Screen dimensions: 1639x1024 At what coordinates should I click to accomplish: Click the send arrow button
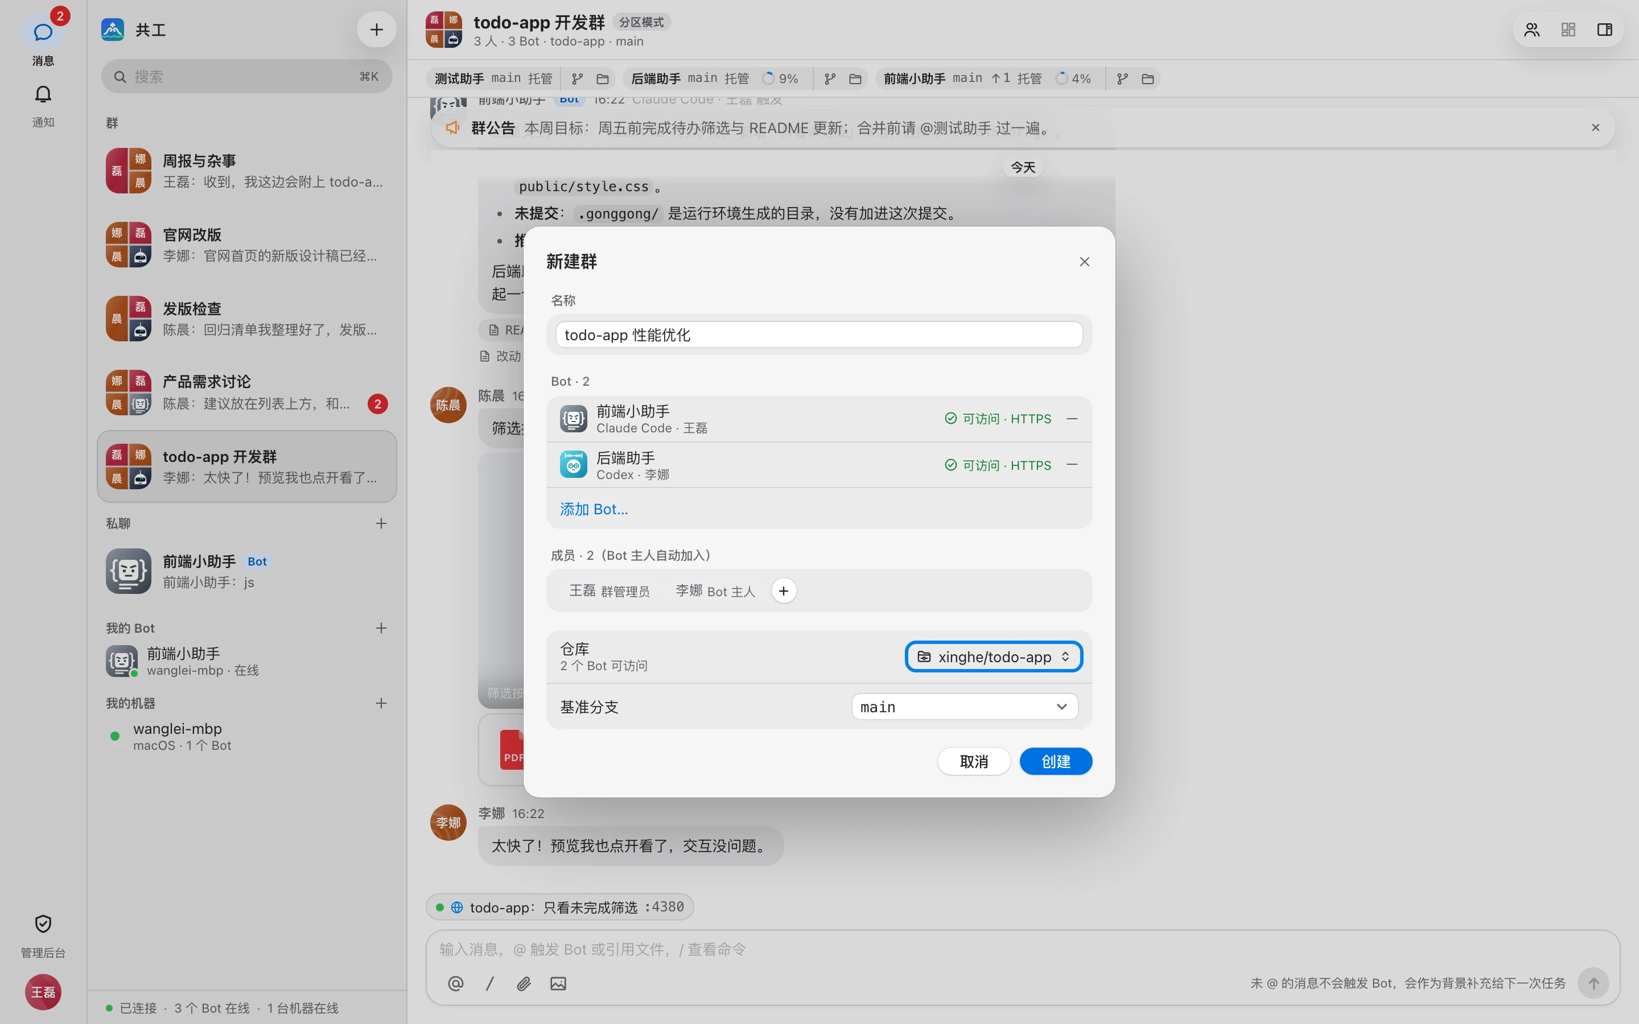click(1593, 982)
